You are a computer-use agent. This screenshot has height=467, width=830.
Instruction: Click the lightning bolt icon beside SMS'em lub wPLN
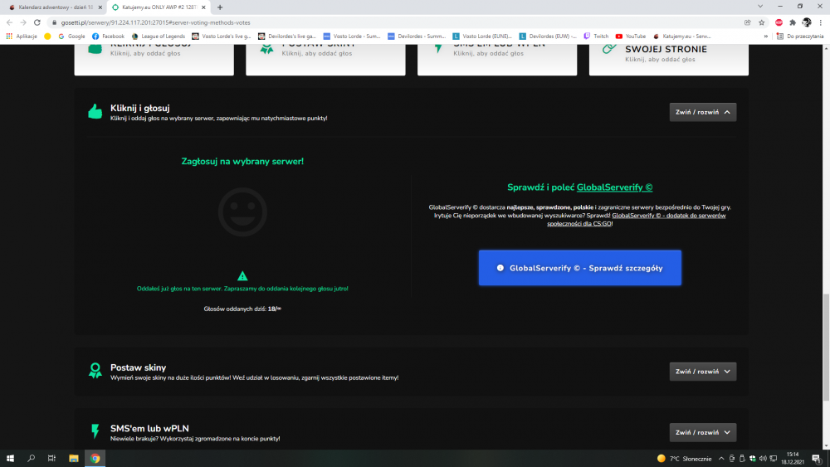pyautogui.click(x=95, y=431)
